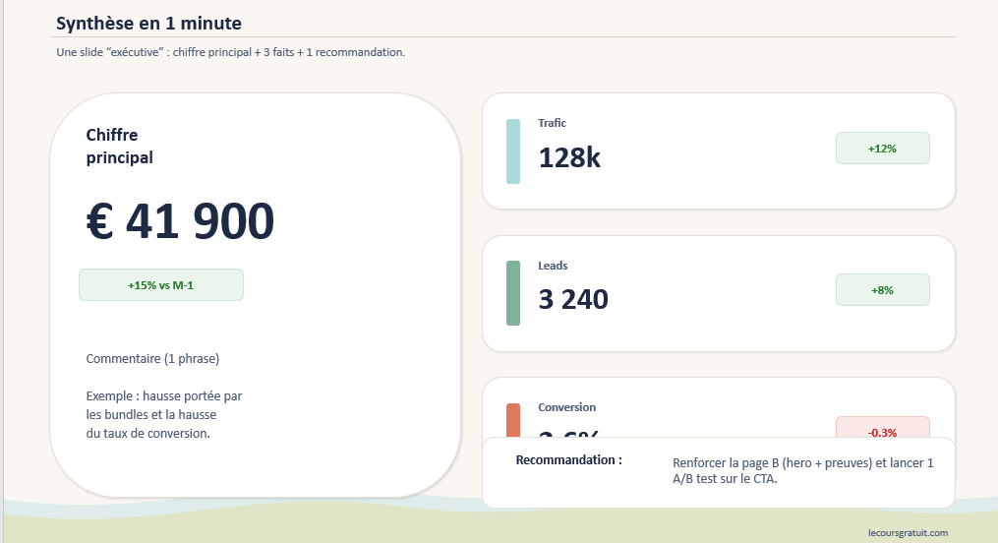Select the "Trafic" label
This screenshot has width=998, height=543.
tap(552, 123)
